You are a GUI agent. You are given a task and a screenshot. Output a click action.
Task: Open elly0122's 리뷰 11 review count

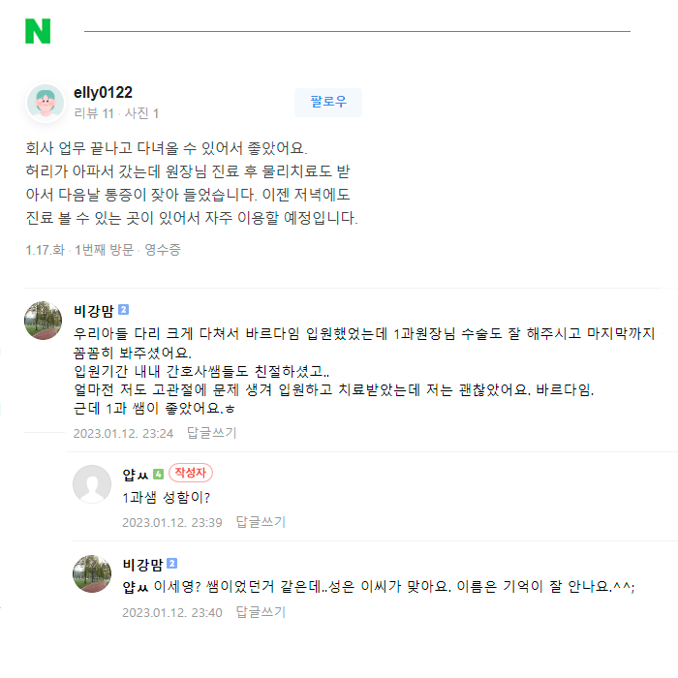[x=94, y=113]
